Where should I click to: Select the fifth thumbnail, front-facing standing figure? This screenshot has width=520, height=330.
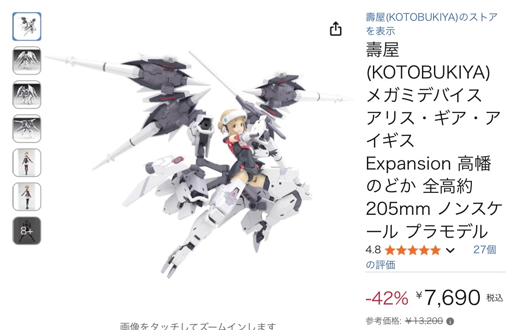coord(27,163)
